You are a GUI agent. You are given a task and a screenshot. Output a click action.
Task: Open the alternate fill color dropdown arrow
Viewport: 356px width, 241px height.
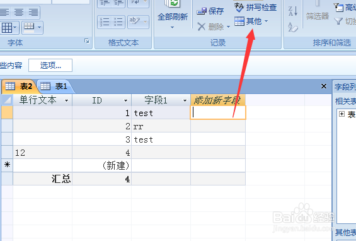(39, 28)
